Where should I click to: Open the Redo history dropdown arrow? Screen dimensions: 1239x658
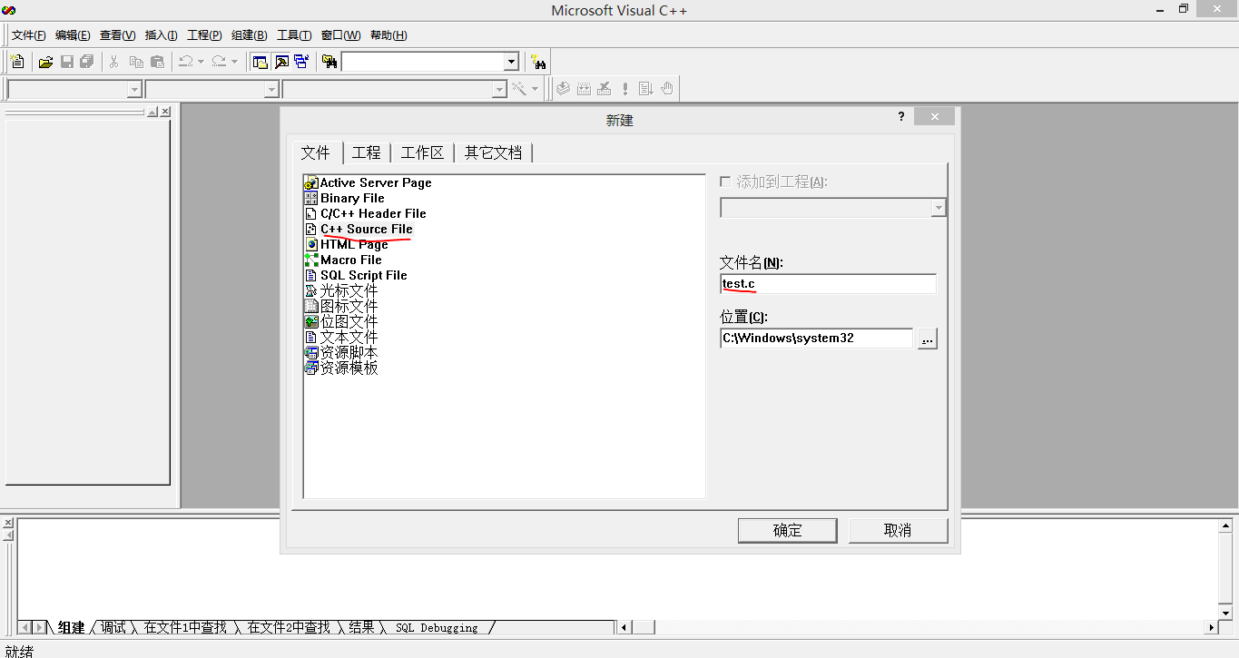coord(234,62)
